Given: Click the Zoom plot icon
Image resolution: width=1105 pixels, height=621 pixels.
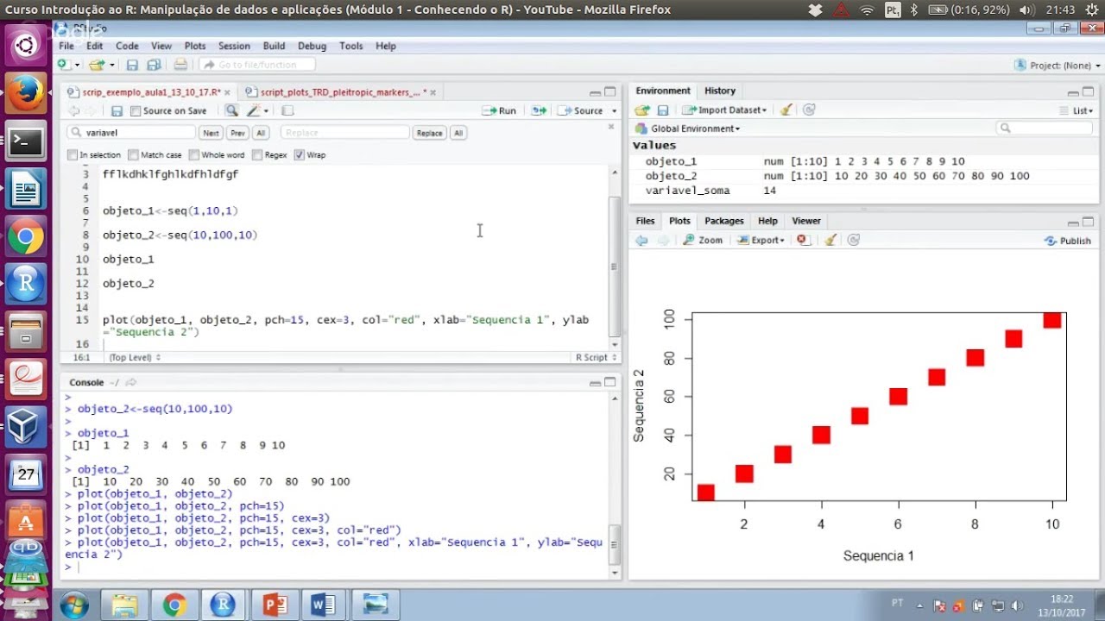Looking at the screenshot, I should (x=703, y=241).
